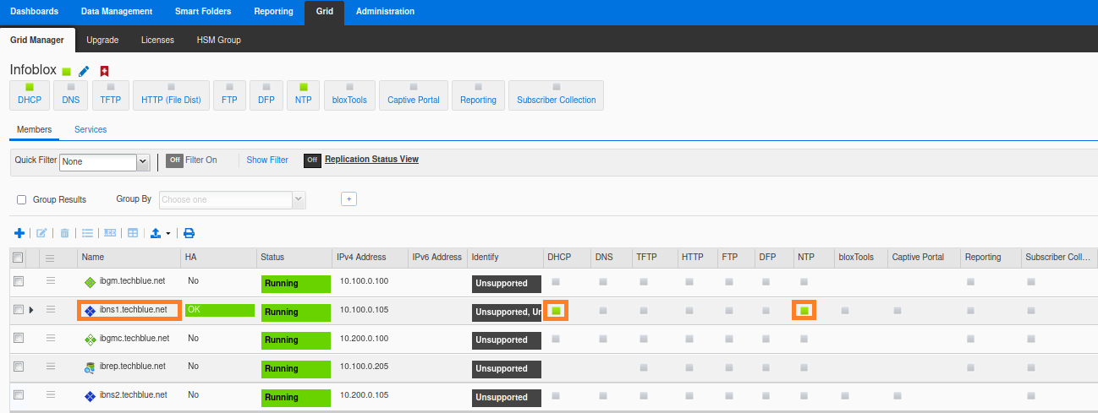Expand the ibns1.techblue.net row arrow

(31, 310)
